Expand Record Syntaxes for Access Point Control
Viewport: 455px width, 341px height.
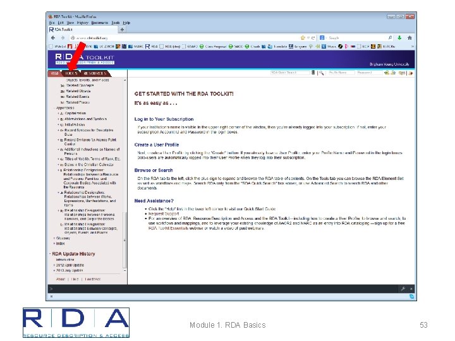coord(59,140)
